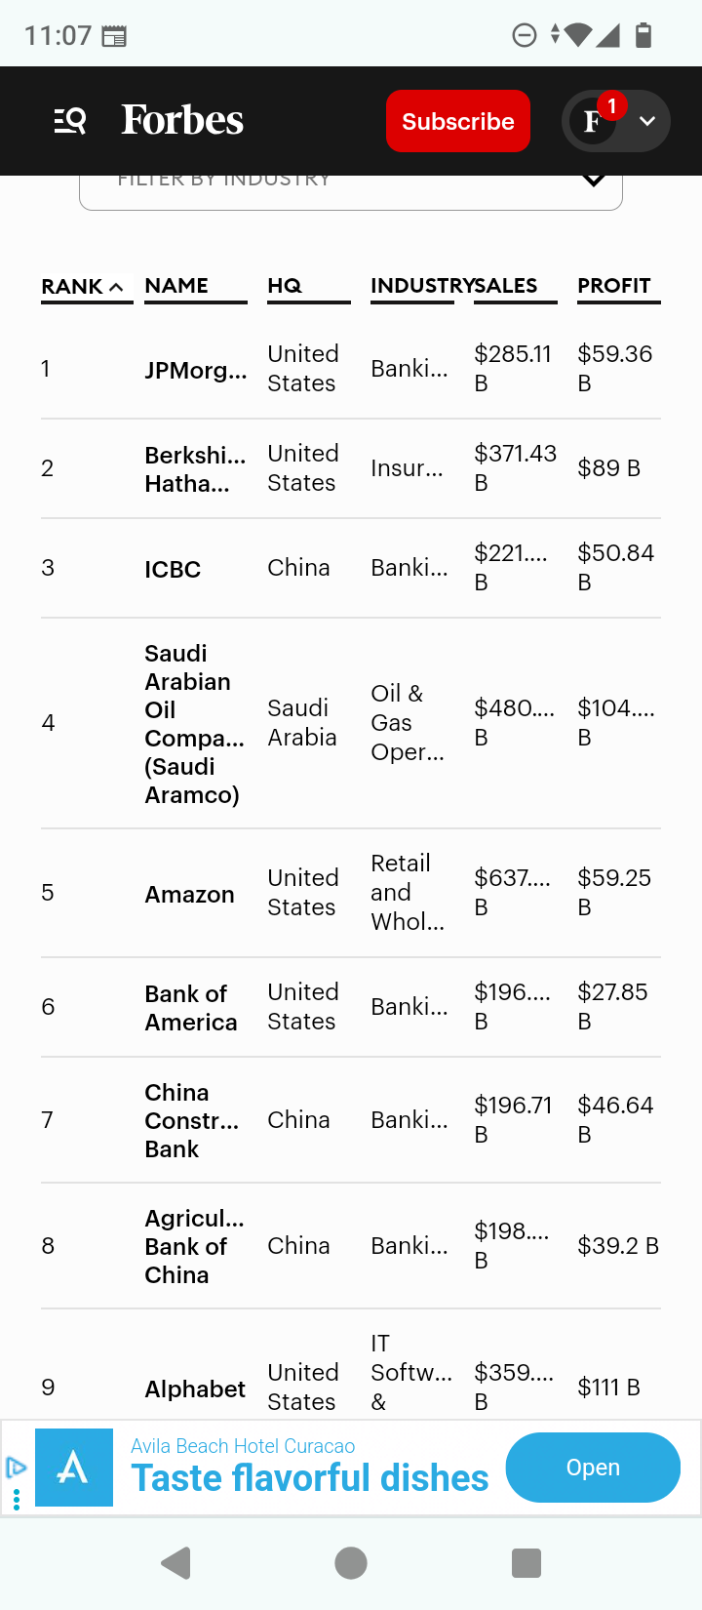
Task: Open the profile avatar with notification badge
Action: (x=593, y=121)
